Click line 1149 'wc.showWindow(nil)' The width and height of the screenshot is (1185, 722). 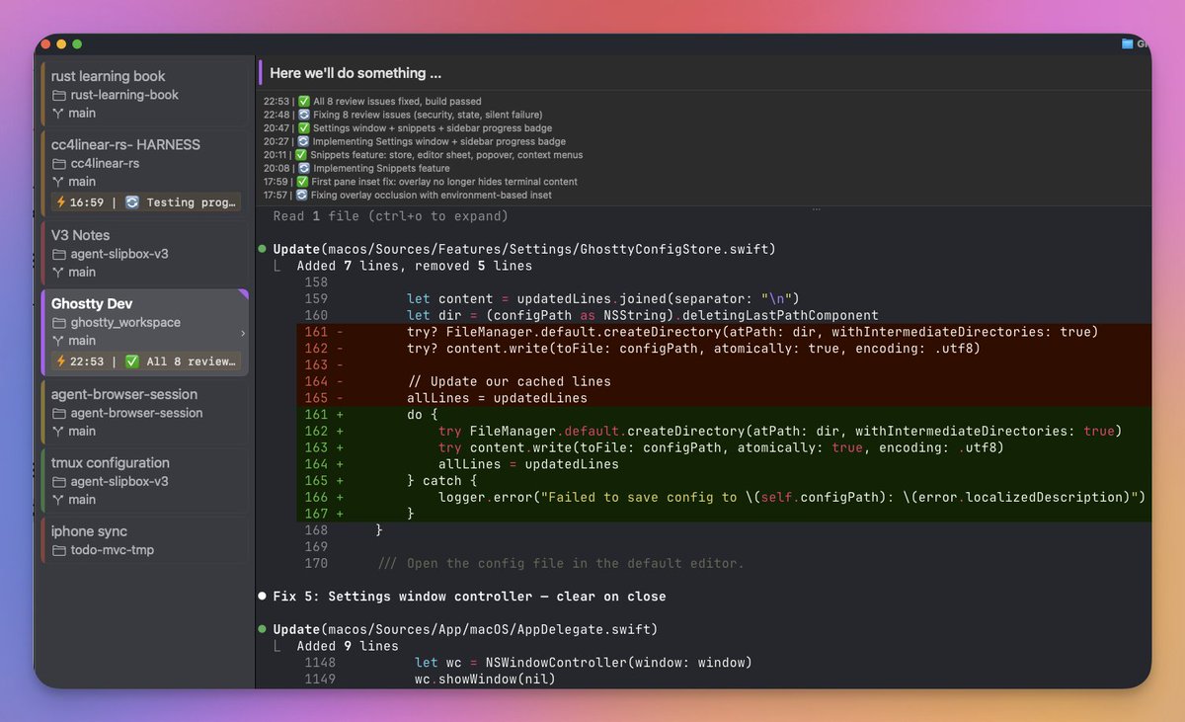coord(485,680)
